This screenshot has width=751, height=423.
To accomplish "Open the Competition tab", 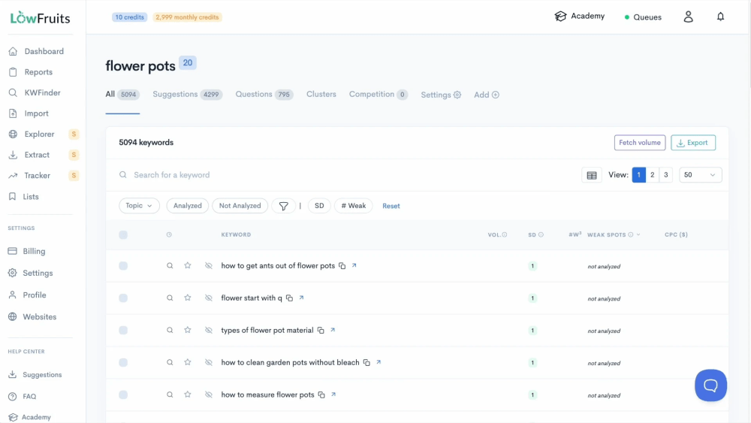I will tap(378, 95).
